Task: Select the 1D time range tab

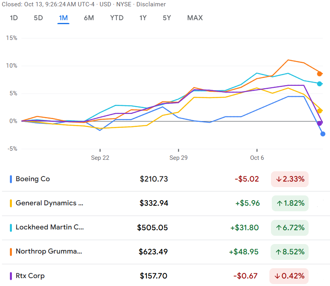Action: pyautogui.click(x=14, y=18)
